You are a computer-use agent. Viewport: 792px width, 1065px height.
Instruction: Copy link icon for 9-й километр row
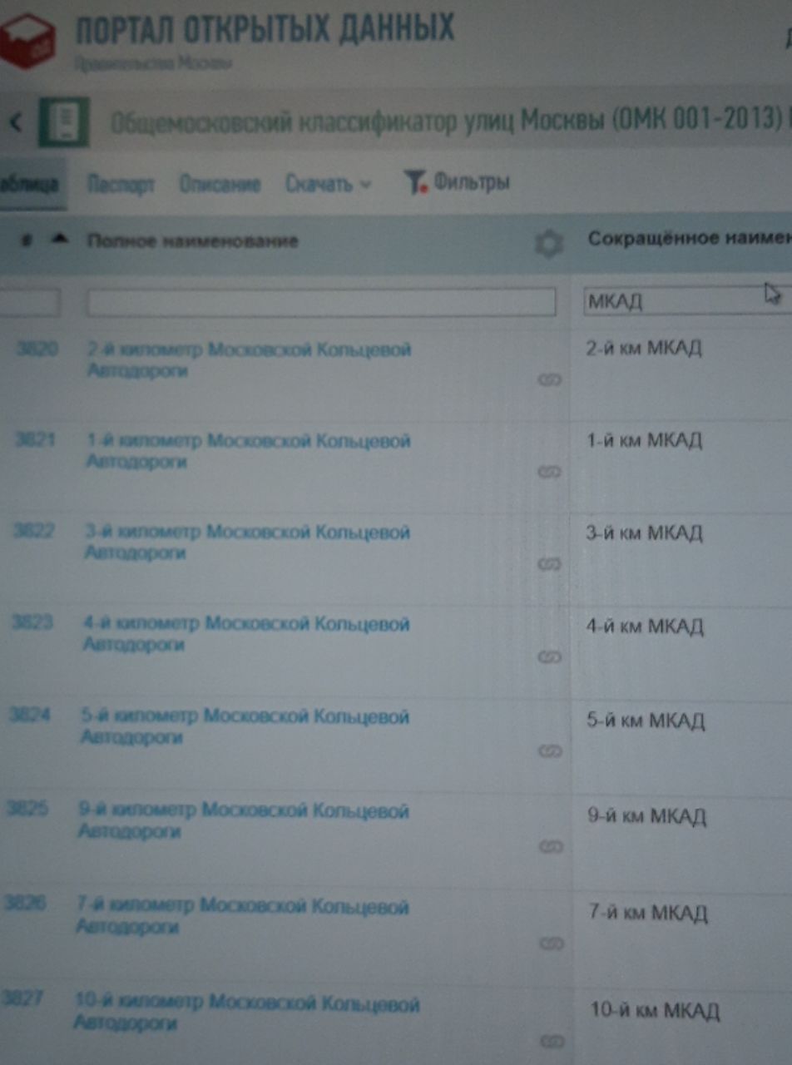[551, 846]
